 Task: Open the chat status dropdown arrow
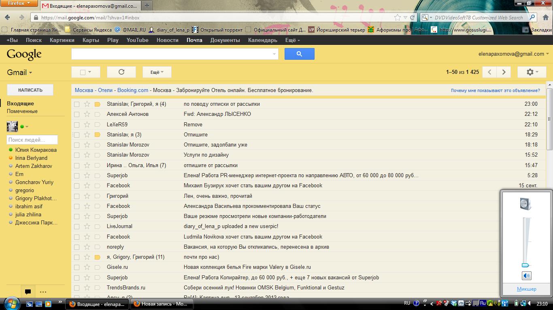[x=27, y=127]
